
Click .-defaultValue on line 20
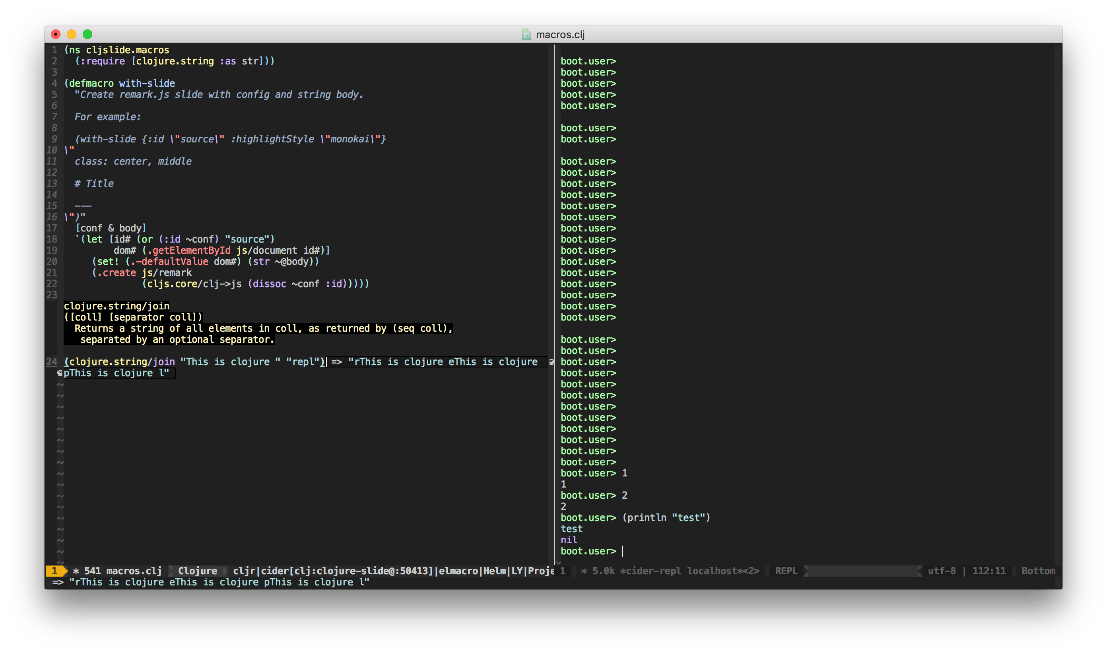point(169,261)
